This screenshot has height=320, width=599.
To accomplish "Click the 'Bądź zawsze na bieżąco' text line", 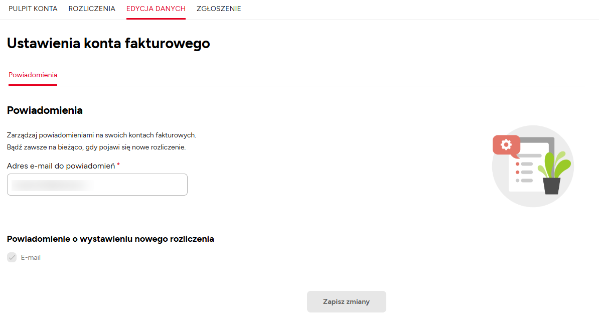I will pos(96,147).
